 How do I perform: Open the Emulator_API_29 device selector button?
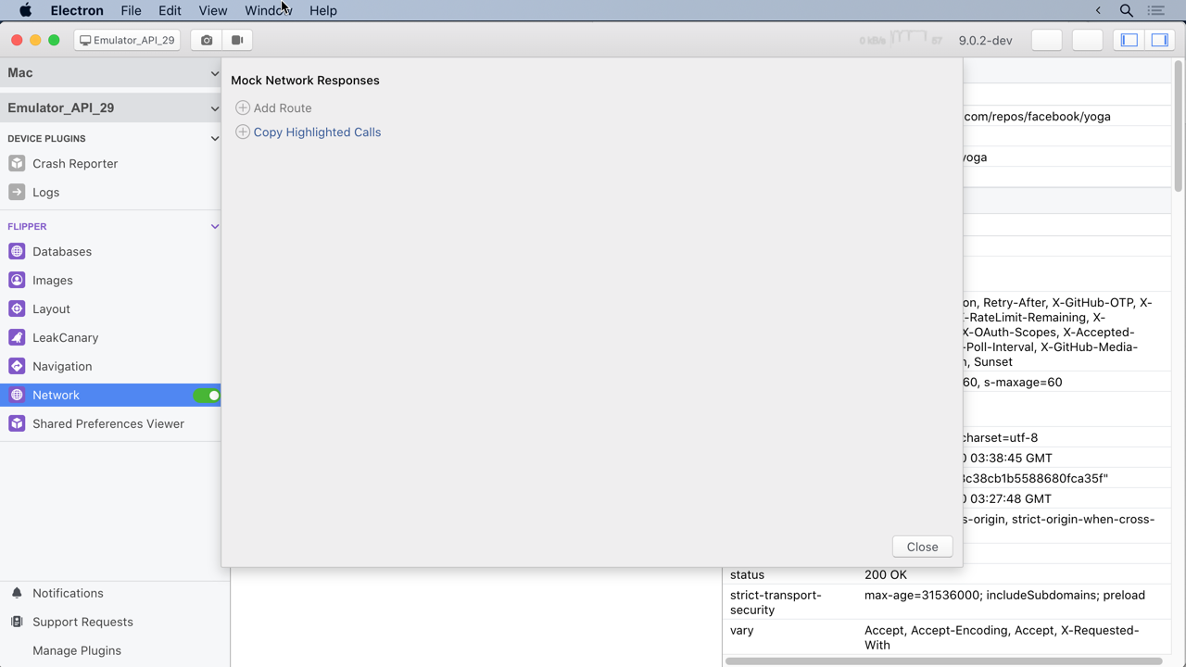coord(128,40)
